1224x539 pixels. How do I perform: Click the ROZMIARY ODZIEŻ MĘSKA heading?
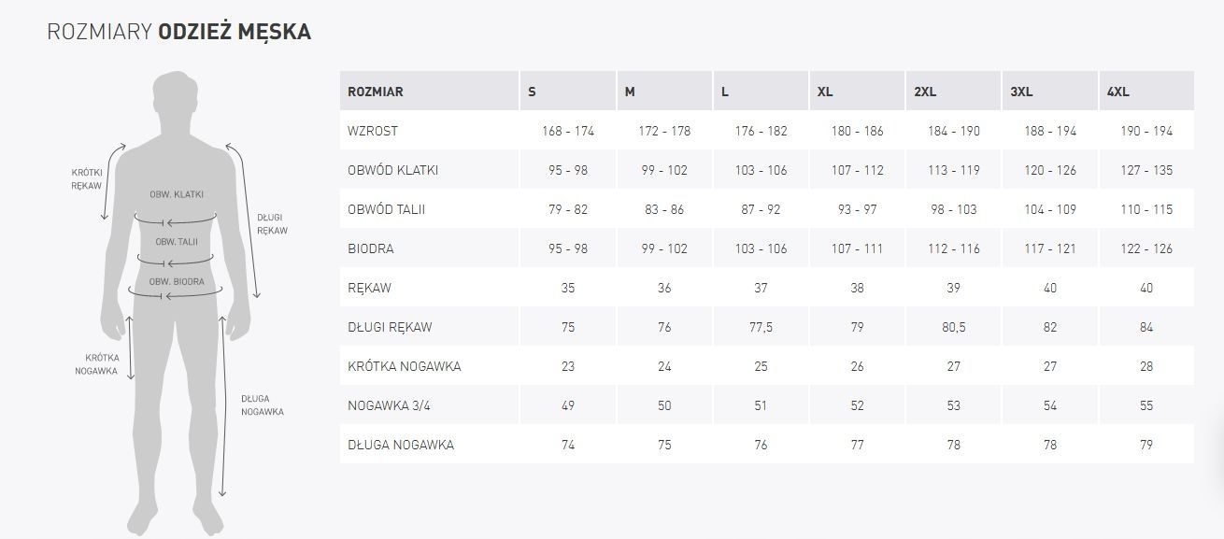pos(178,32)
